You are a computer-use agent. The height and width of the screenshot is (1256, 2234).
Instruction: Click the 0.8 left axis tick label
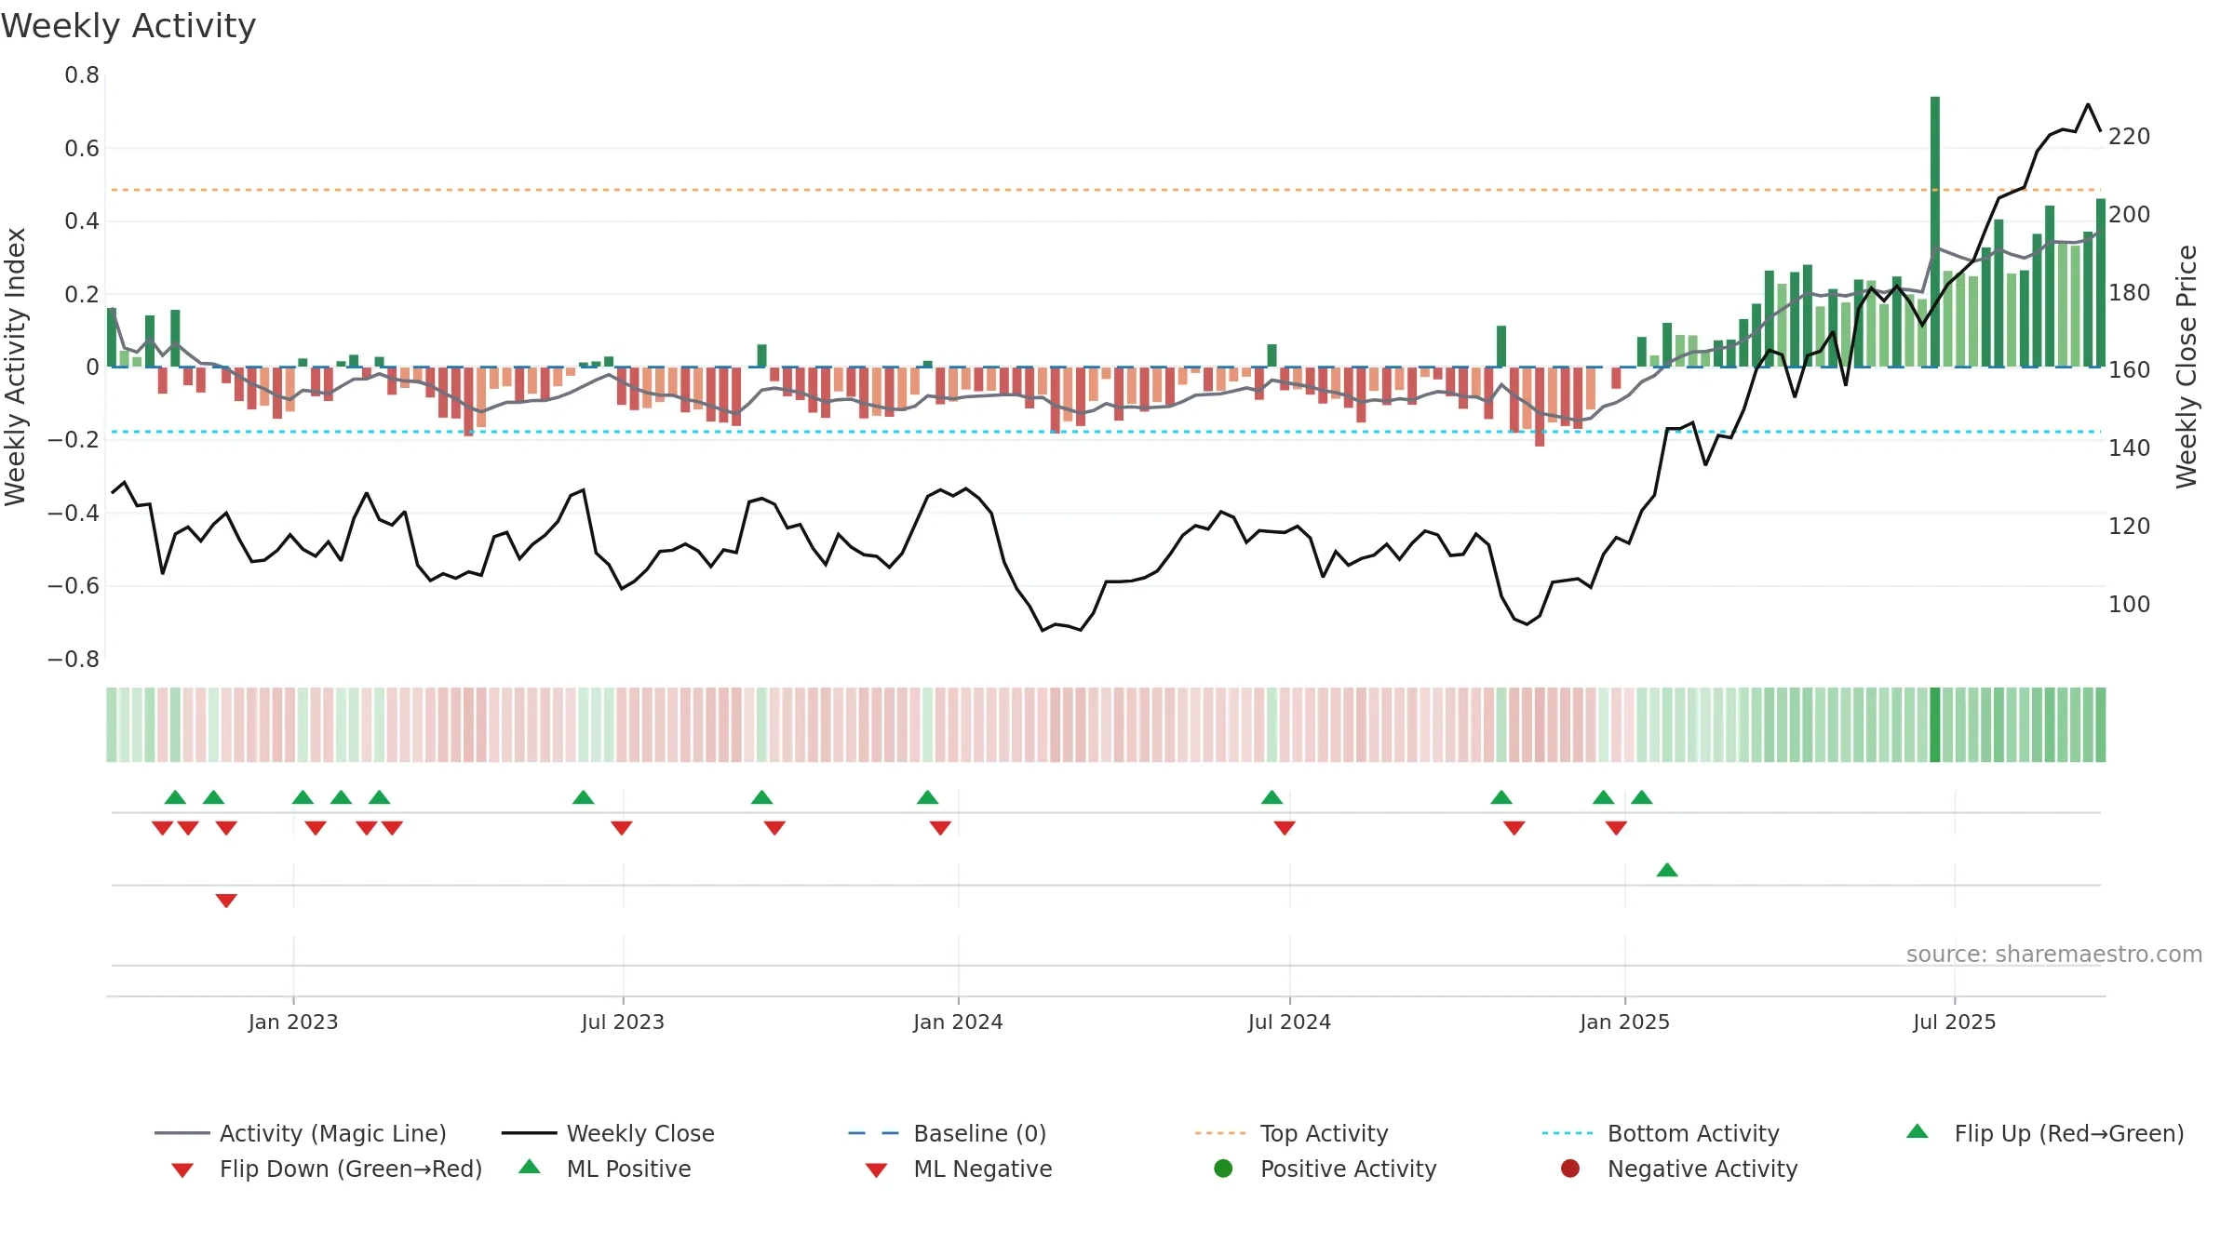pyautogui.click(x=82, y=75)
